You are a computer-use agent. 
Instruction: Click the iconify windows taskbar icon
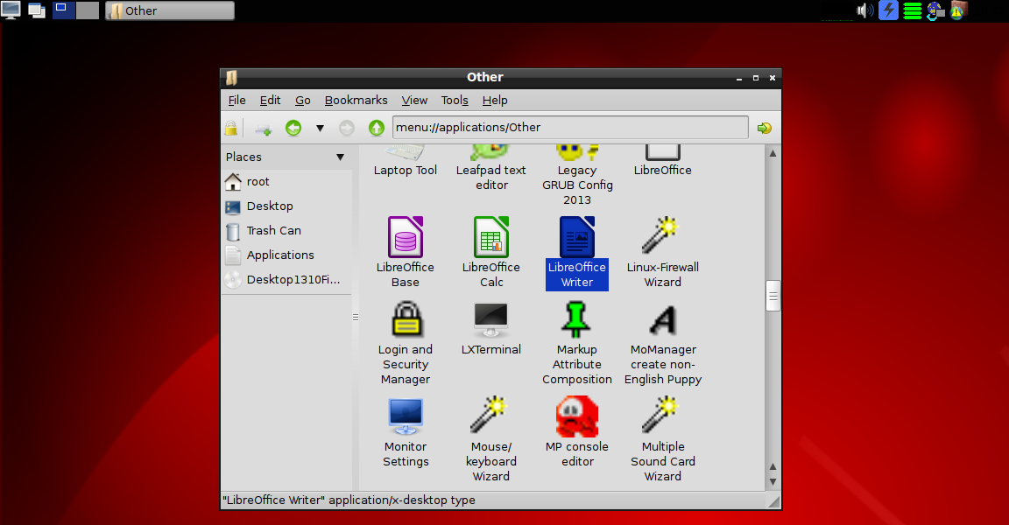click(x=37, y=10)
